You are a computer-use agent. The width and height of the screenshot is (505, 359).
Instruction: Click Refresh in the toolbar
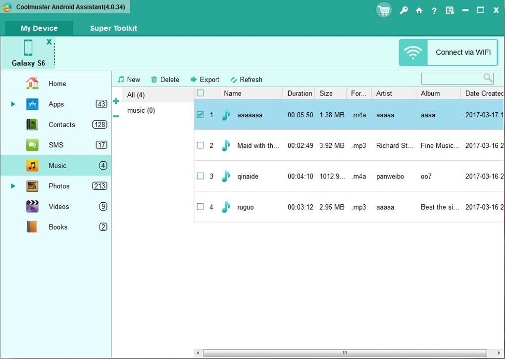tap(247, 80)
